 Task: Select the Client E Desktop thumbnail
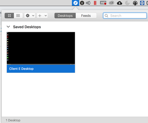(x=41, y=52)
